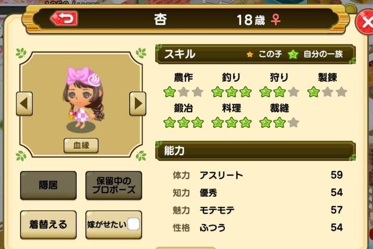Select the 隠居 retire button
Viewport: 373px width, 249px height.
(x=48, y=185)
